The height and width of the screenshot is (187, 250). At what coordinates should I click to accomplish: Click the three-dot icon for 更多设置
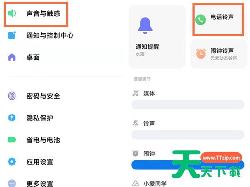coord(12,184)
